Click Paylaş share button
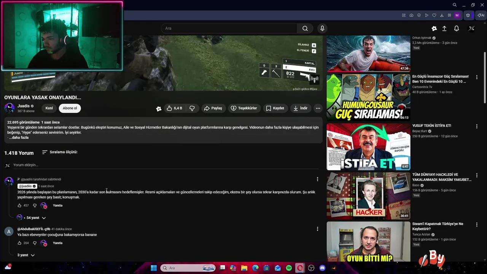Viewport: 487px width, 274px height. click(x=213, y=108)
